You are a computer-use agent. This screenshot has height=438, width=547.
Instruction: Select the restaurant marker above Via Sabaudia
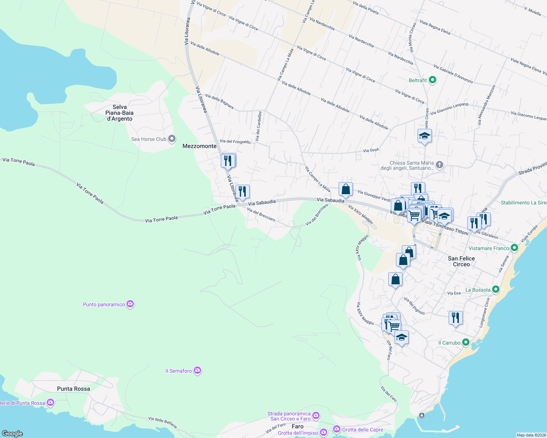pyautogui.click(x=242, y=191)
